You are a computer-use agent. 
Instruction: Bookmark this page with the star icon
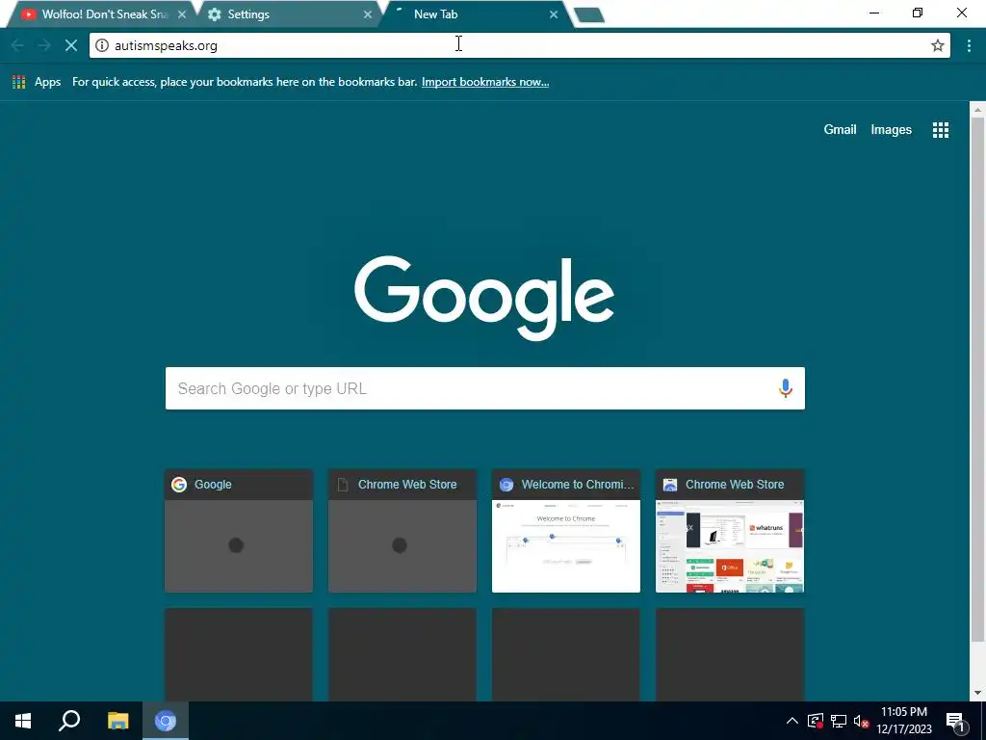point(937,45)
